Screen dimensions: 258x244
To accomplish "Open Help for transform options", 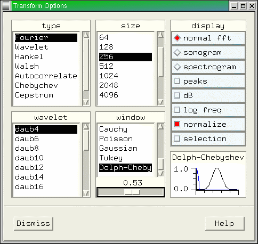I will click(224, 223).
